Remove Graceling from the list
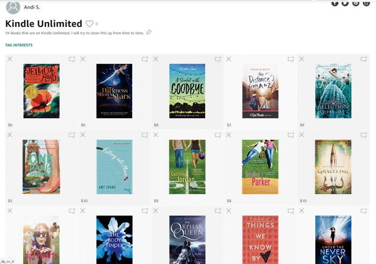 tap(302, 134)
